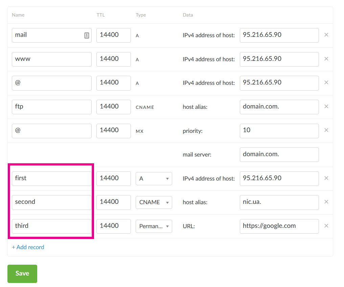
Task: Click the + Add record link
Action: pyautogui.click(x=28, y=247)
